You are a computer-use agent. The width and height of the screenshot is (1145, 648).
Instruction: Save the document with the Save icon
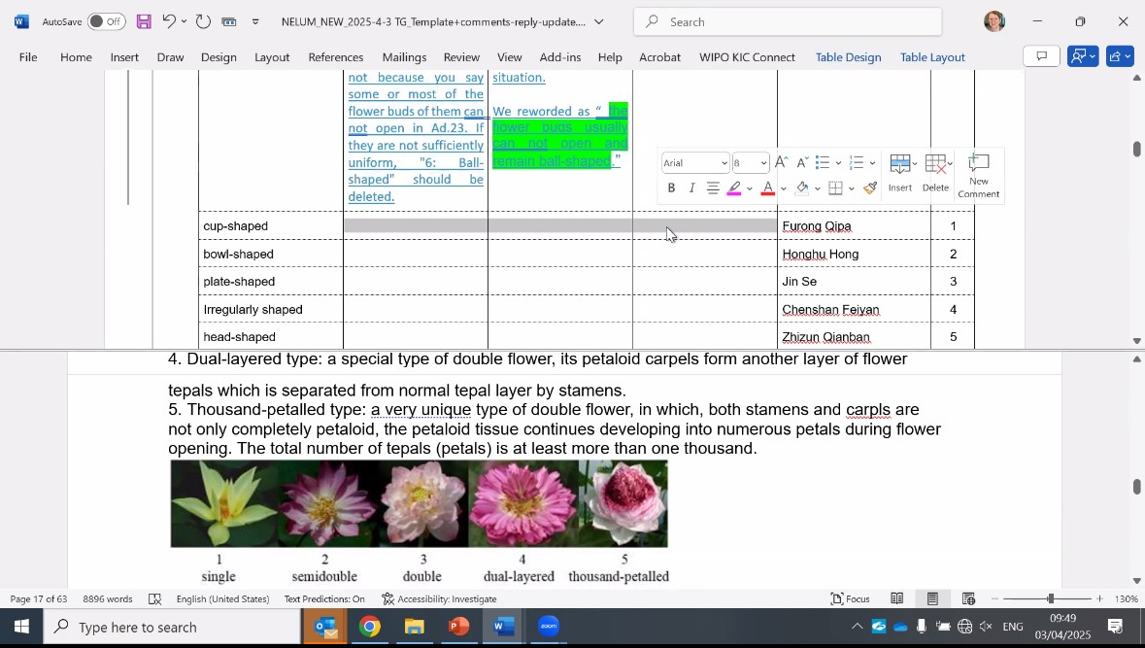click(x=144, y=21)
